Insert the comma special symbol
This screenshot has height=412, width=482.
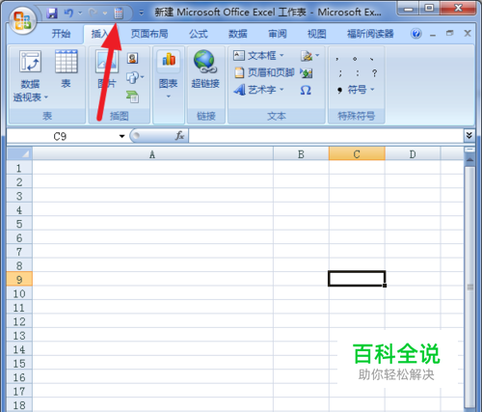point(337,59)
